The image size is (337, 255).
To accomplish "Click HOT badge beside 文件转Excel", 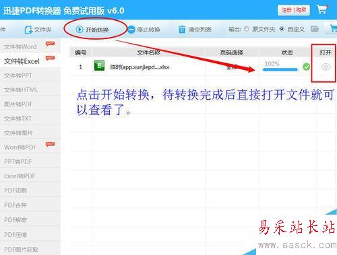I will coord(50,58).
